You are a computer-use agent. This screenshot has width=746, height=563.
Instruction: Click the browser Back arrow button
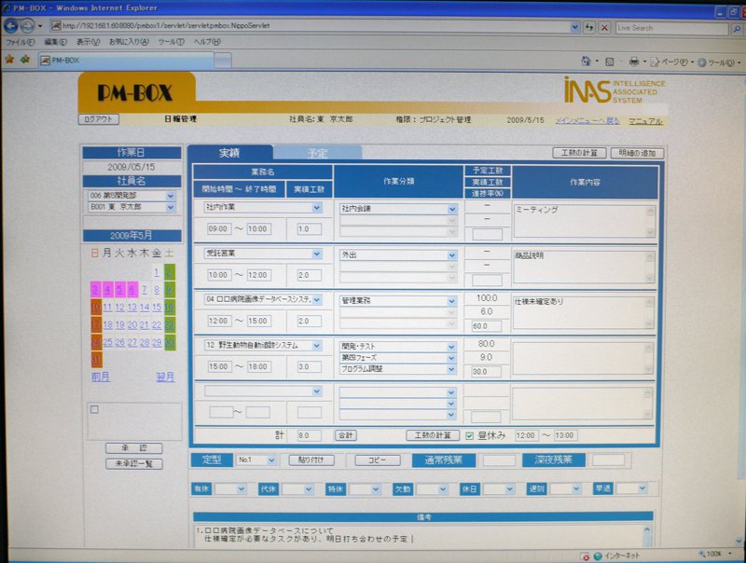11,26
